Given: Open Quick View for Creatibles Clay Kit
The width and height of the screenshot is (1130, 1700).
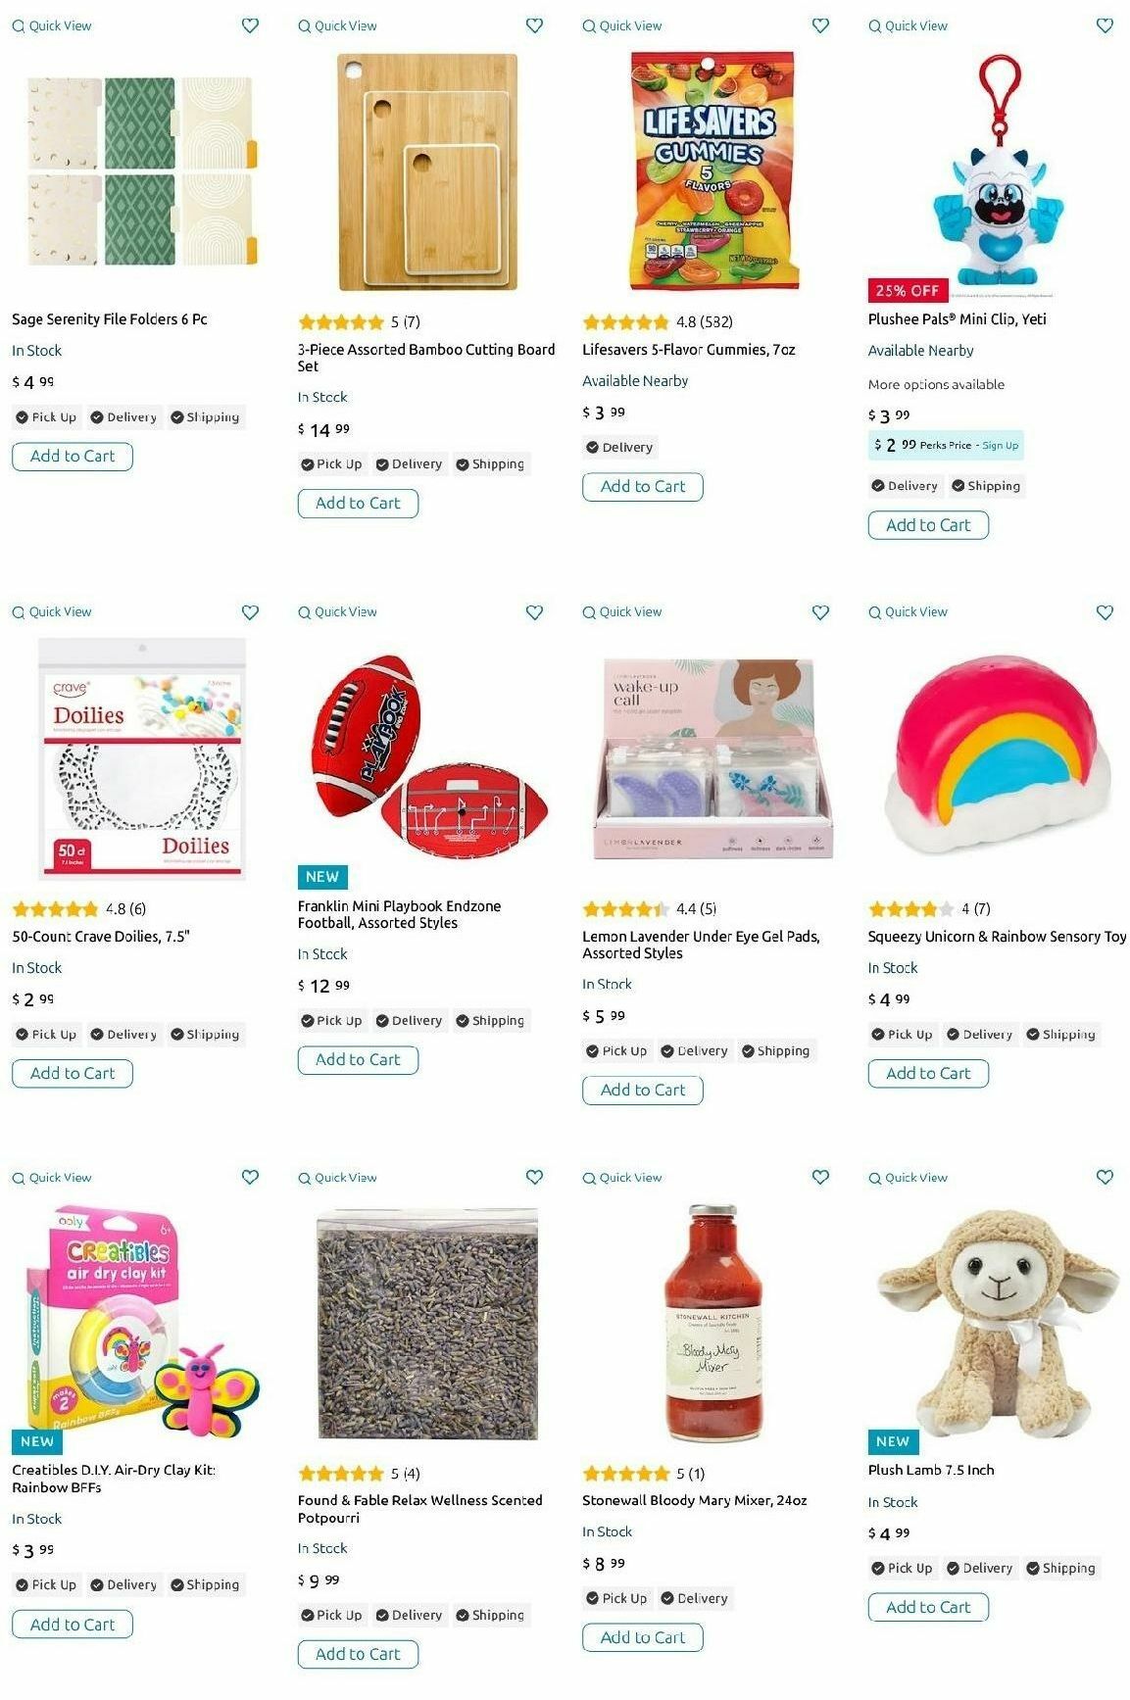Looking at the screenshot, I should coord(52,1178).
